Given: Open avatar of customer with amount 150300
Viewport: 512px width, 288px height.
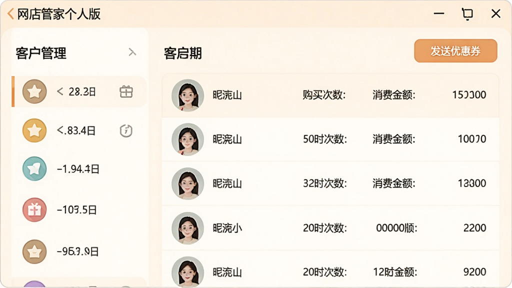Looking at the screenshot, I should [x=188, y=95].
